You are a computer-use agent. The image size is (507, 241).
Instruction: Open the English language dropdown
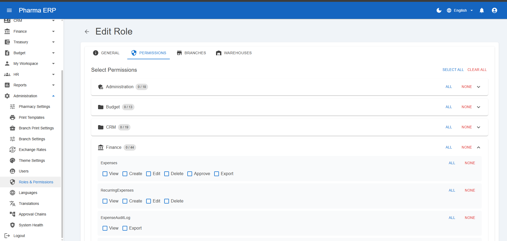pos(460,10)
